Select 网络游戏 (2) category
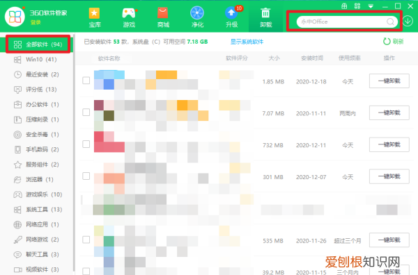418x275 pixels. [36, 240]
